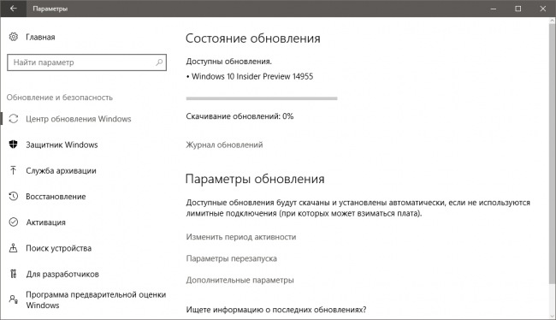Screen dimensions: 556x320
Task: Click 'Параметры обновления' heading
Action: tap(255, 179)
